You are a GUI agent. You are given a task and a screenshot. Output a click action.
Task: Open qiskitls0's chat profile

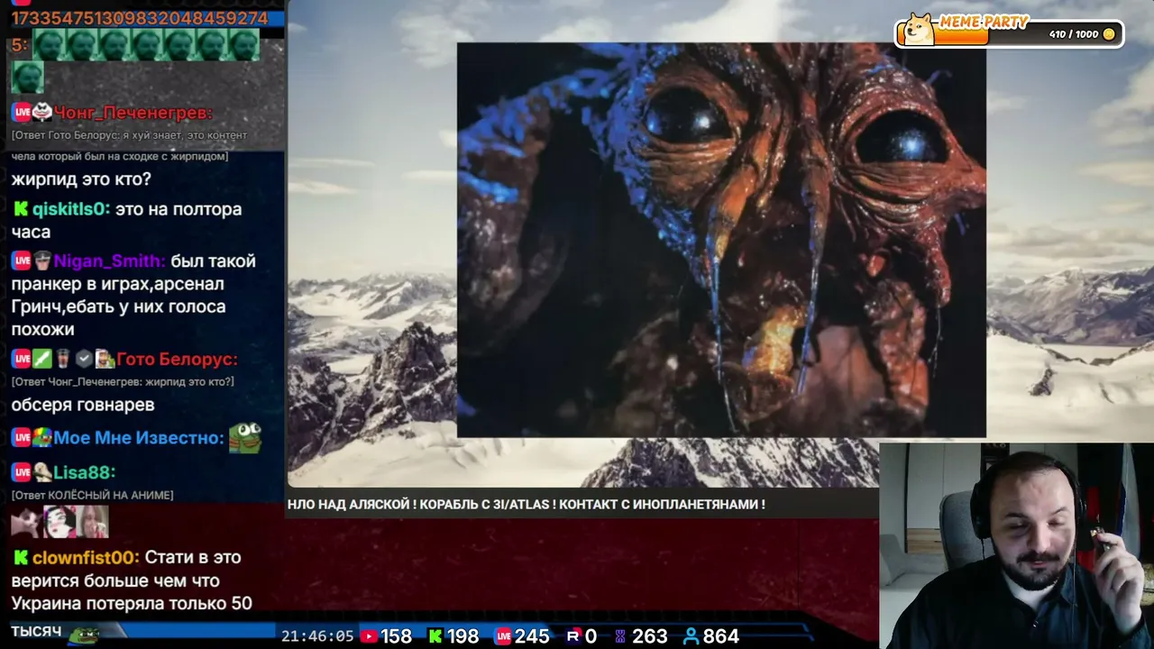click(x=71, y=209)
